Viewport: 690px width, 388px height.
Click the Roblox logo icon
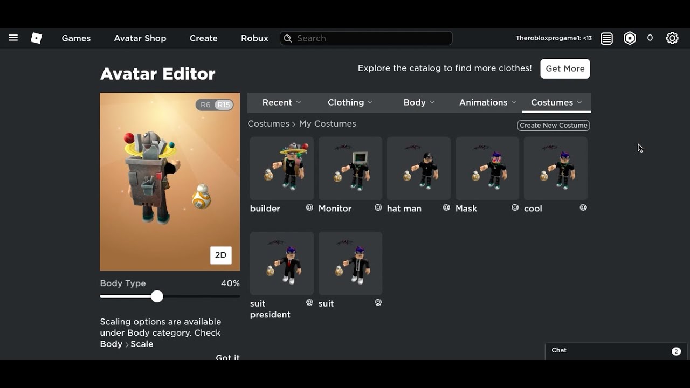36,38
